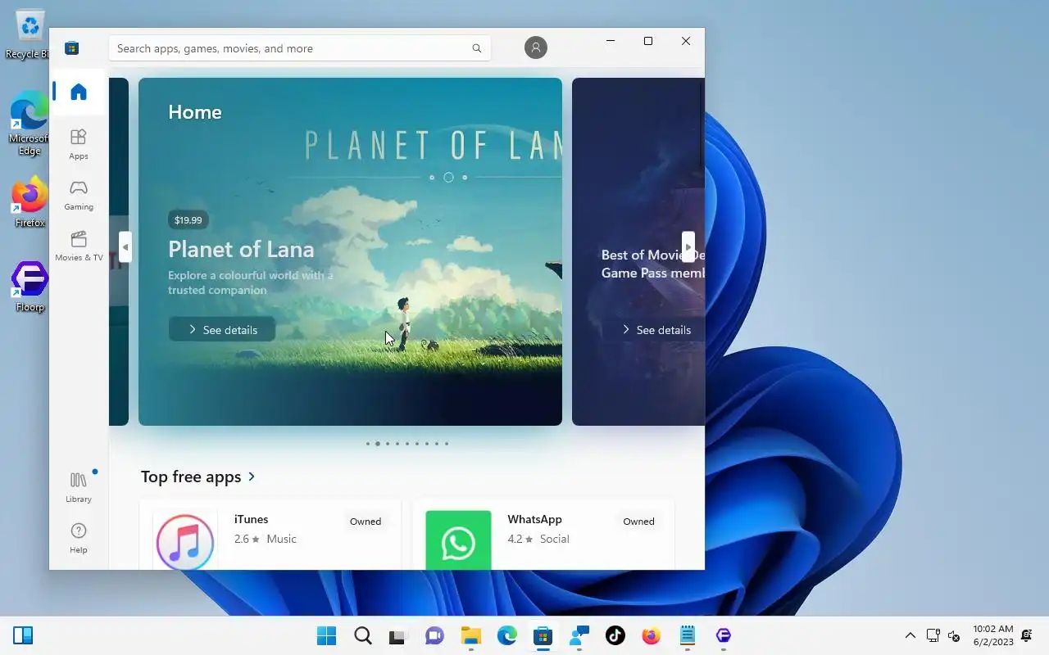Image resolution: width=1049 pixels, height=655 pixels.
Task: Open the Chat icon on taskbar
Action: (x=434, y=635)
